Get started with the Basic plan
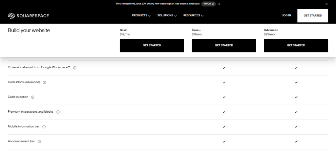The width and height of the screenshot is (336, 156). click(x=152, y=45)
